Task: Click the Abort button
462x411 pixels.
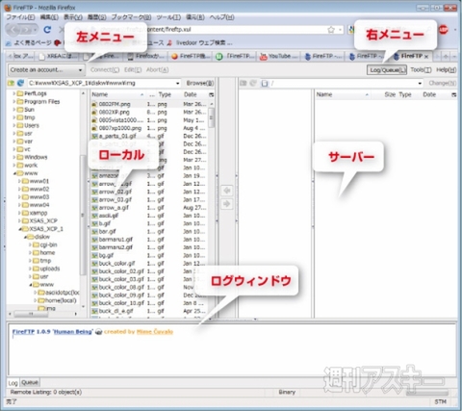Action: pyautogui.click(x=157, y=70)
